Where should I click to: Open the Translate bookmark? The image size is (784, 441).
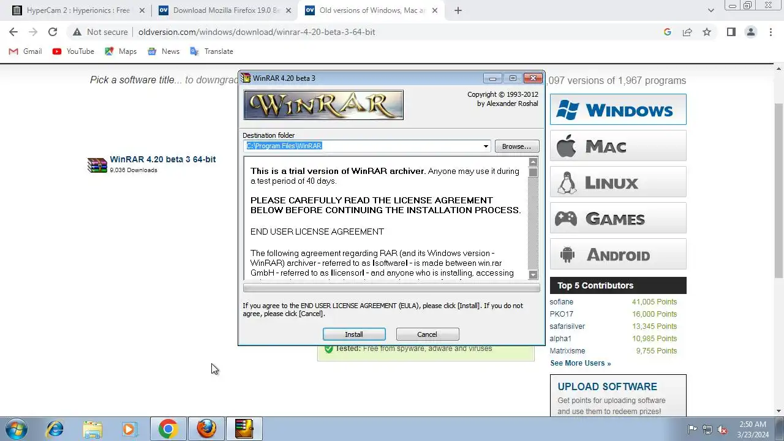point(212,51)
